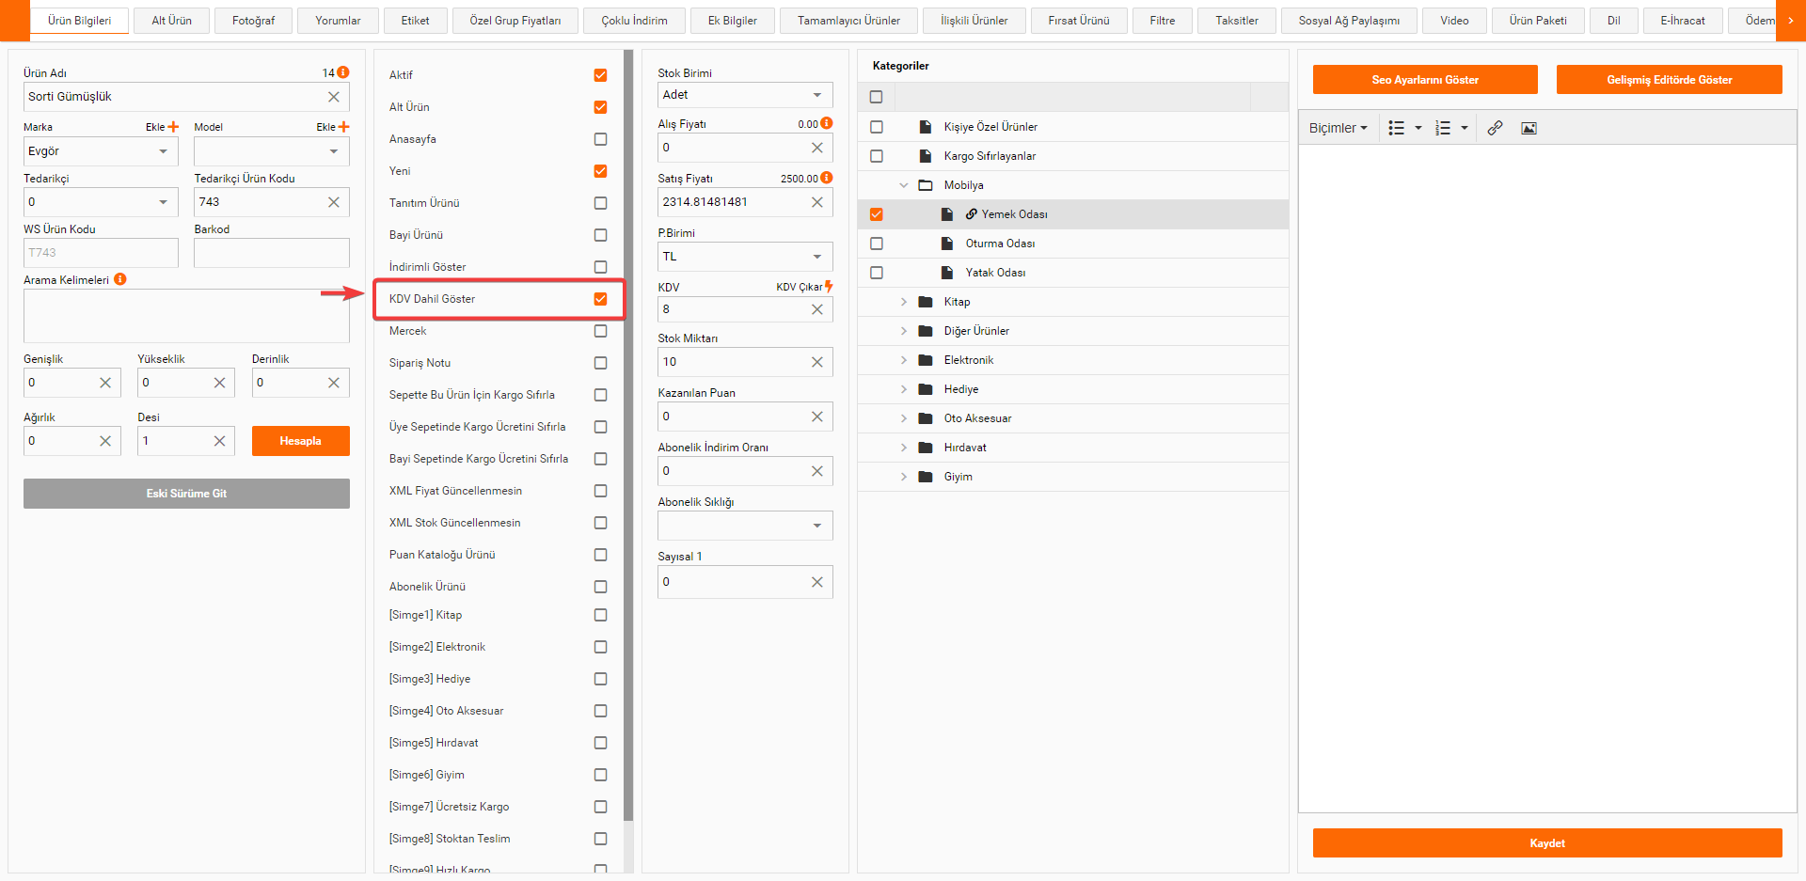1806x881 pixels.
Task: Expand the Elektronik category
Action: click(904, 360)
